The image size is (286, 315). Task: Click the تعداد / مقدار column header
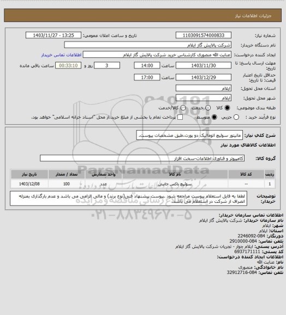(x=67, y=174)
